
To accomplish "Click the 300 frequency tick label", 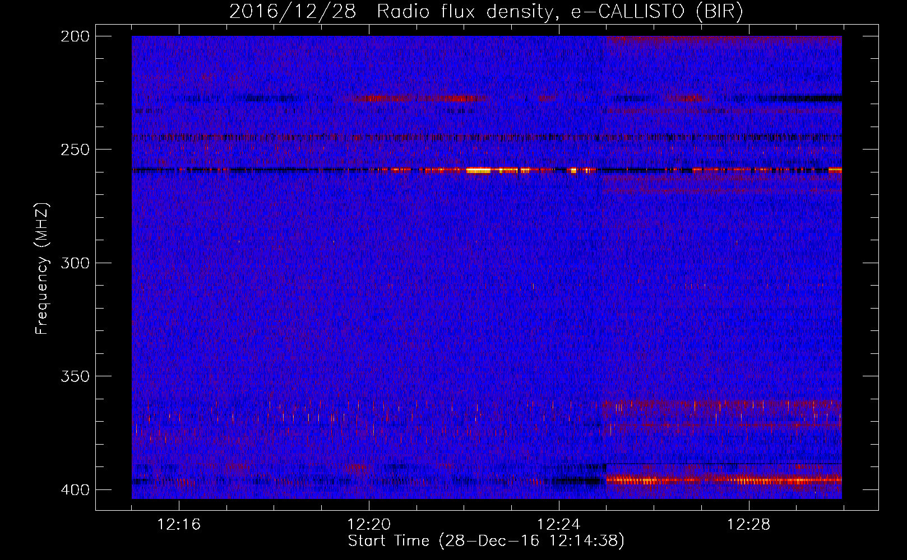I will [x=75, y=263].
